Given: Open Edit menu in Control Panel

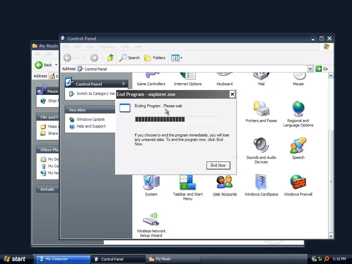Looking at the screenshot, I should [77, 47].
